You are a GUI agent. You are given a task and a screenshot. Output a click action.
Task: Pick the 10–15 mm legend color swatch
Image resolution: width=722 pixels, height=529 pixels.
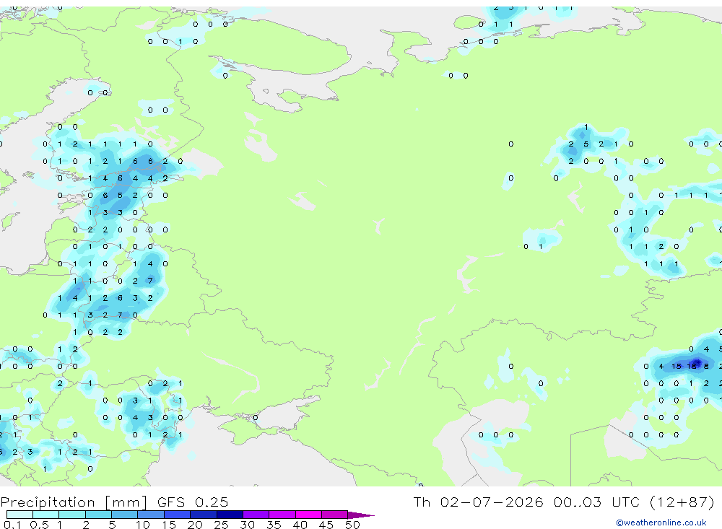click(151, 515)
